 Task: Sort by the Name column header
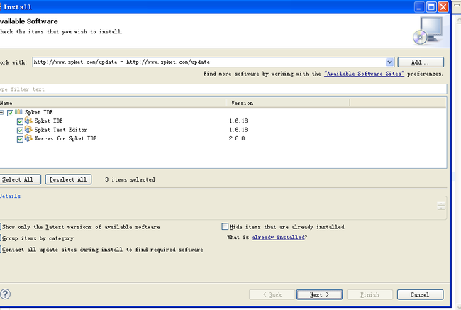113,103
